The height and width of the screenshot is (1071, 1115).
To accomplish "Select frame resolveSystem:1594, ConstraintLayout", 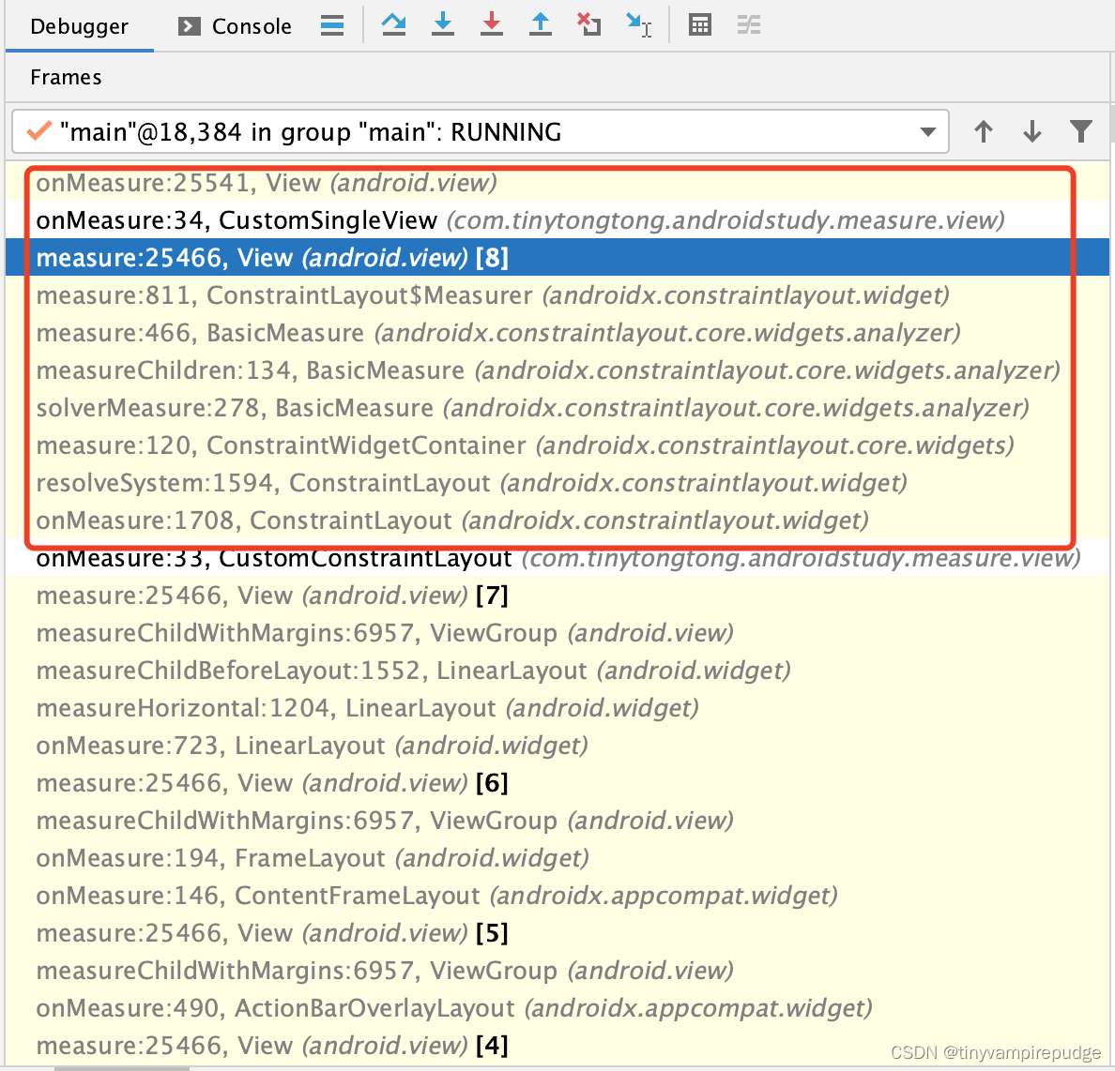I will pos(557,483).
